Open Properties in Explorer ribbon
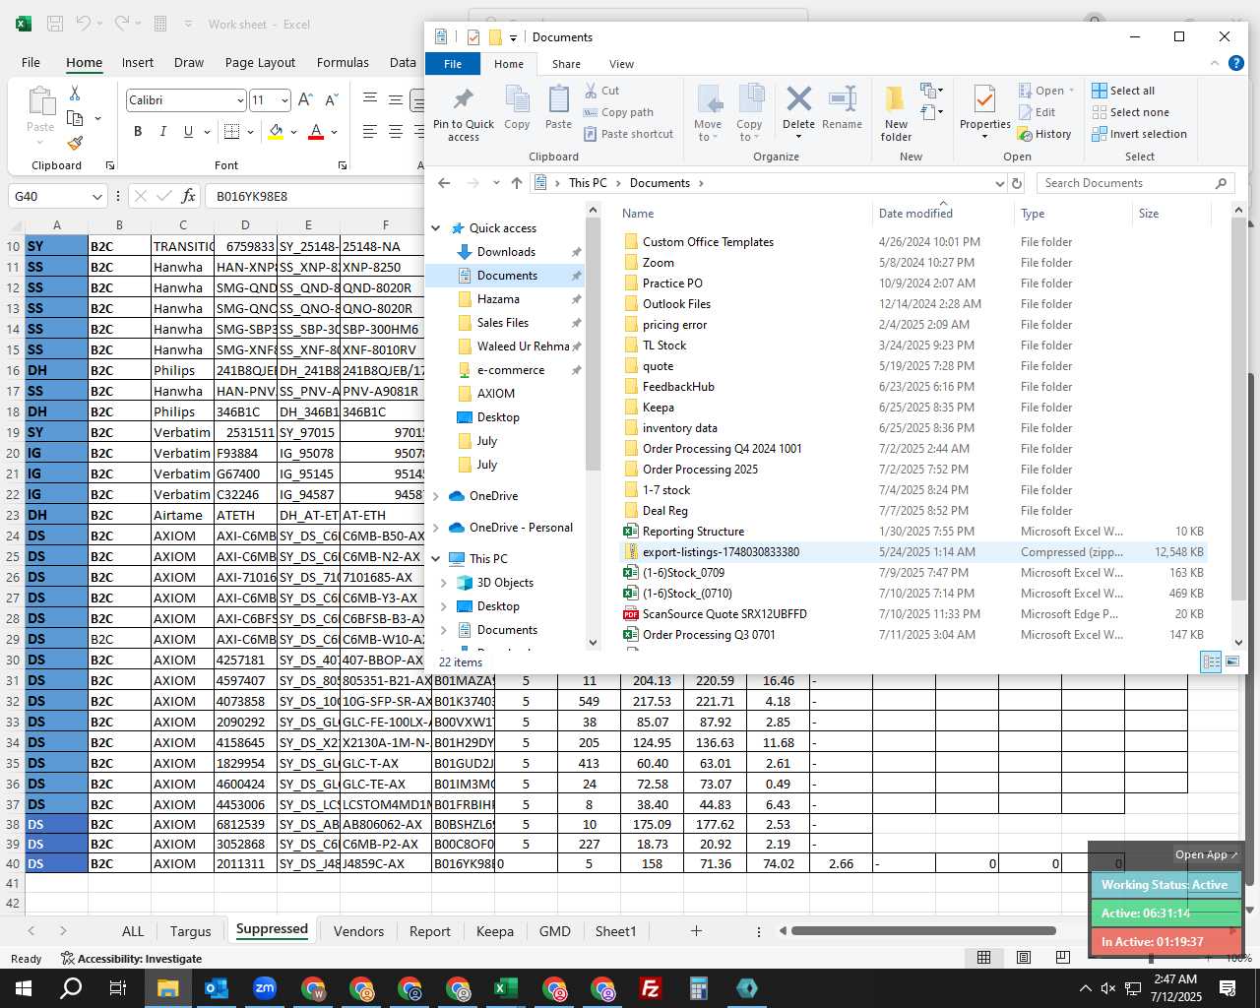 984,110
